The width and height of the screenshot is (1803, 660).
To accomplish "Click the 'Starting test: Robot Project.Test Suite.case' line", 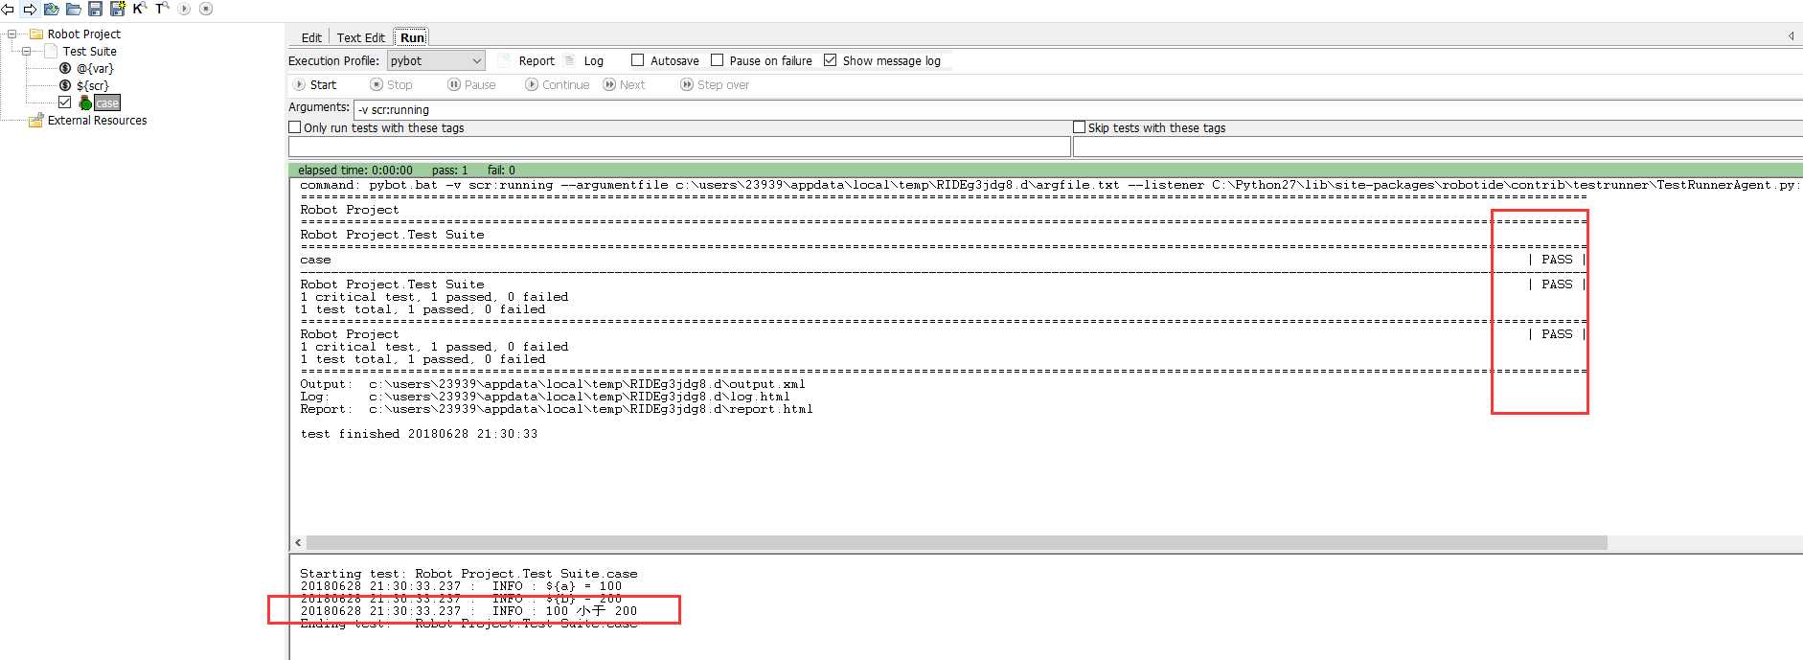I will (x=468, y=574).
